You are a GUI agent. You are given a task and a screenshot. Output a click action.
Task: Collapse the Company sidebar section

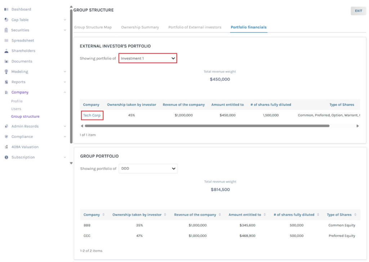(65, 92)
